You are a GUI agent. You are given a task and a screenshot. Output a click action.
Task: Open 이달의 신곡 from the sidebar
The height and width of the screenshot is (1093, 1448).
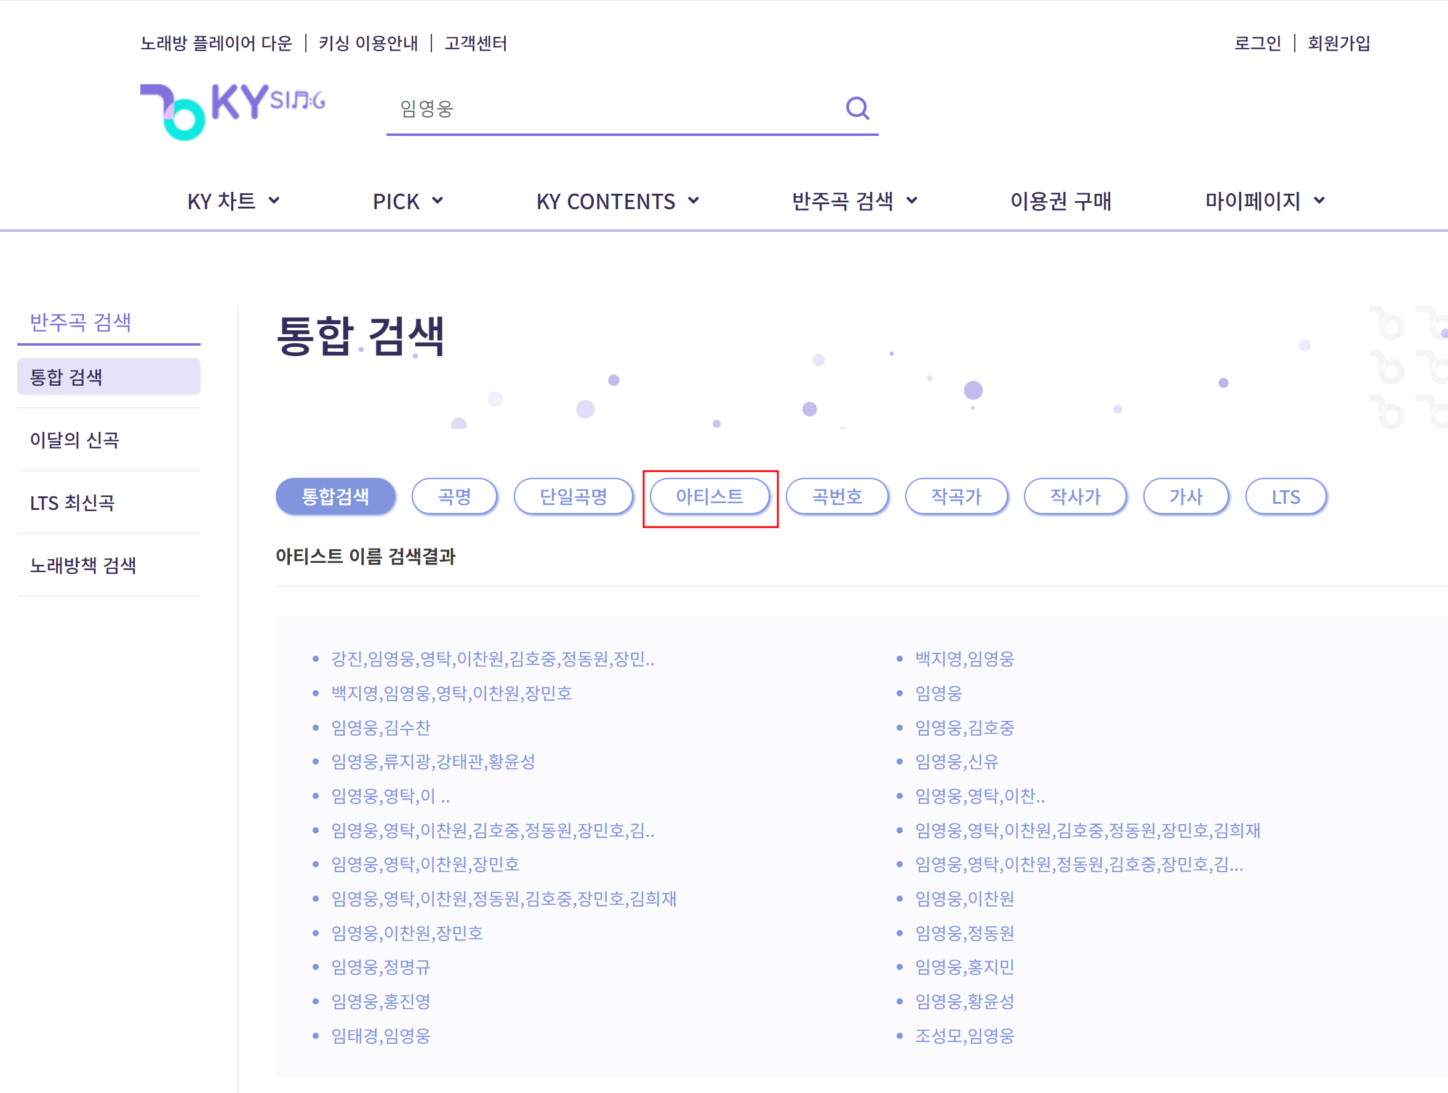(74, 440)
